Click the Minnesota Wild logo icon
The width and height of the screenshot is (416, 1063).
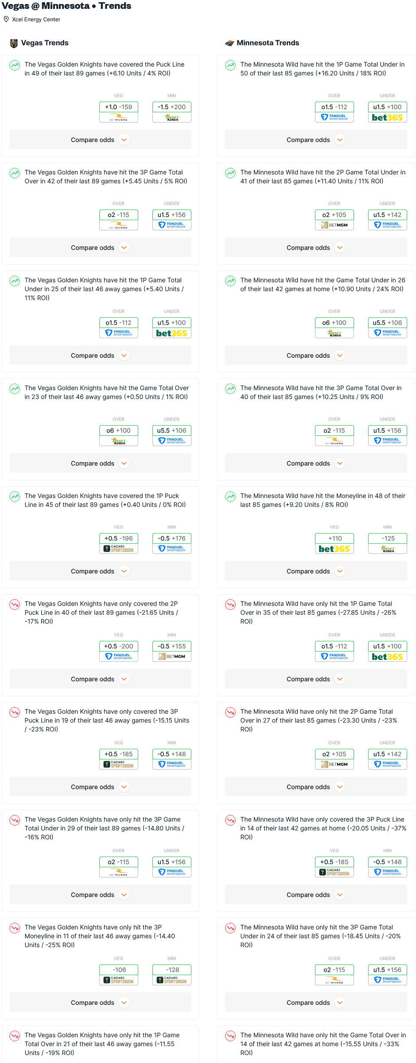229,43
